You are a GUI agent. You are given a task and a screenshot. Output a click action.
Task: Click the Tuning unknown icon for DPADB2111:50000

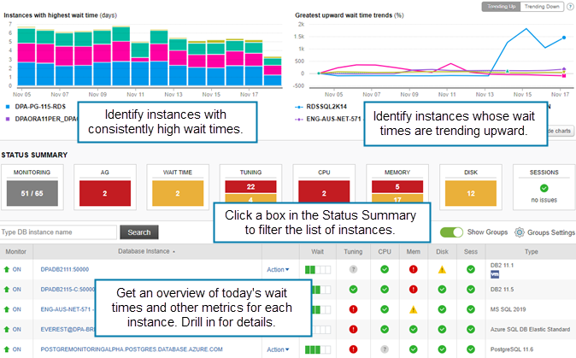click(353, 268)
